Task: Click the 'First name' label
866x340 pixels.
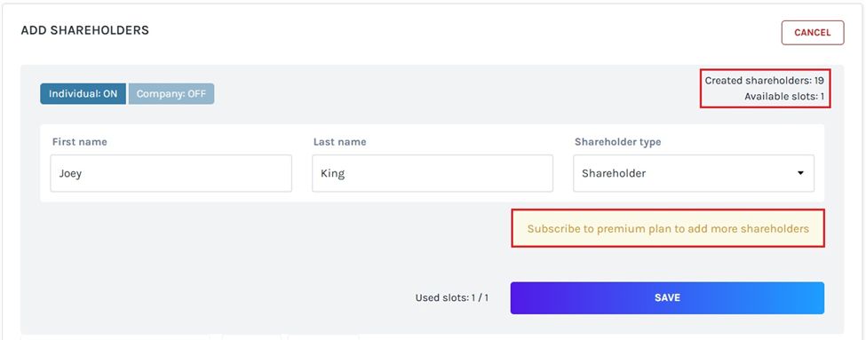Action: (x=80, y=142)
